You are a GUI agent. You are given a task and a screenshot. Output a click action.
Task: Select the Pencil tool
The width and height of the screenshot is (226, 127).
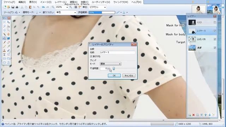coord(4,46)
